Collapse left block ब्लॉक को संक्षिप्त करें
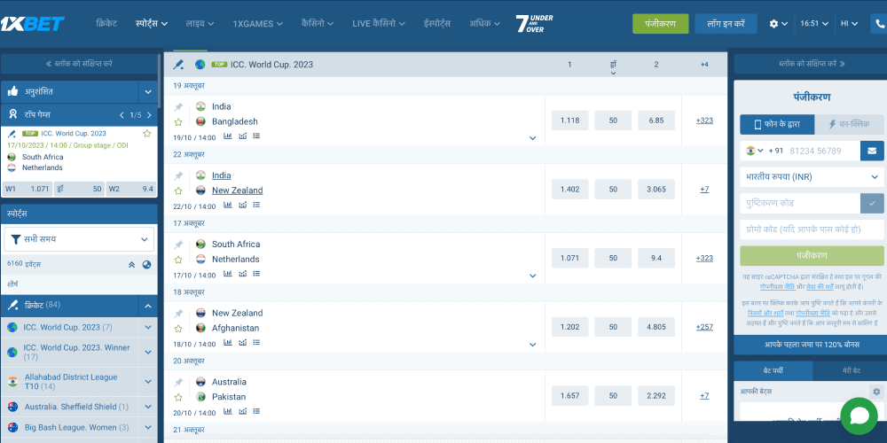The image size is (887, 443). tap(79, 64)
